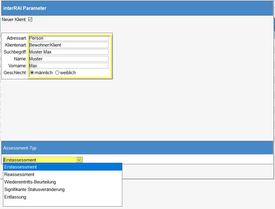Collapse the Assessment-Typ dropdown via its arrow
The image size is (275, 209).
coord(79,160)
